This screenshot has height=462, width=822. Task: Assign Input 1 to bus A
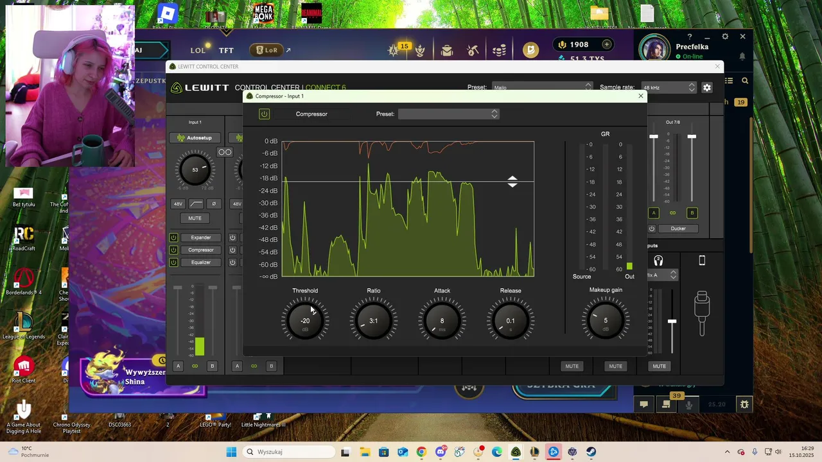click(178, 366)
